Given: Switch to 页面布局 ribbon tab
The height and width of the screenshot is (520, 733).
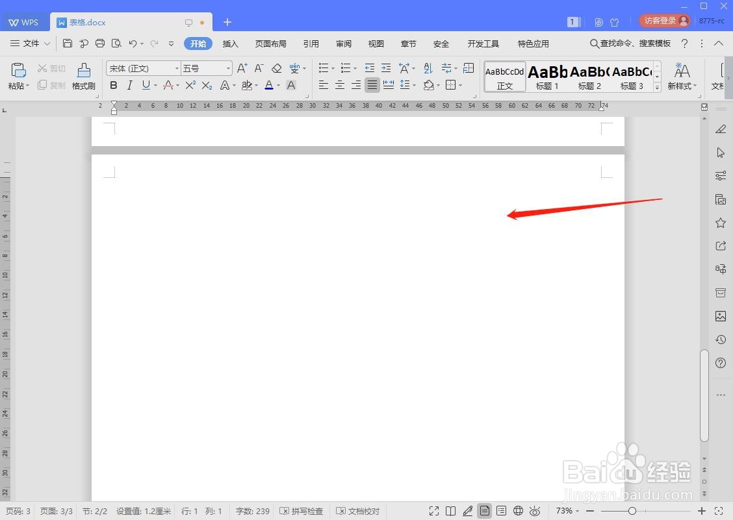Looking at the screenshot, I should [x=271, y=43].
